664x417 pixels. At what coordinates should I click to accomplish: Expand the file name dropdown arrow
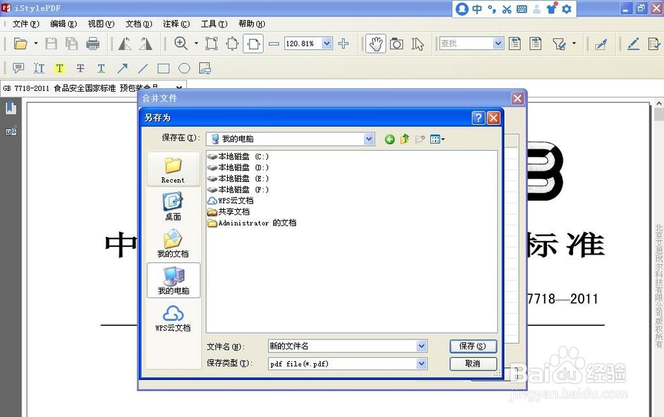pos(422,347)
